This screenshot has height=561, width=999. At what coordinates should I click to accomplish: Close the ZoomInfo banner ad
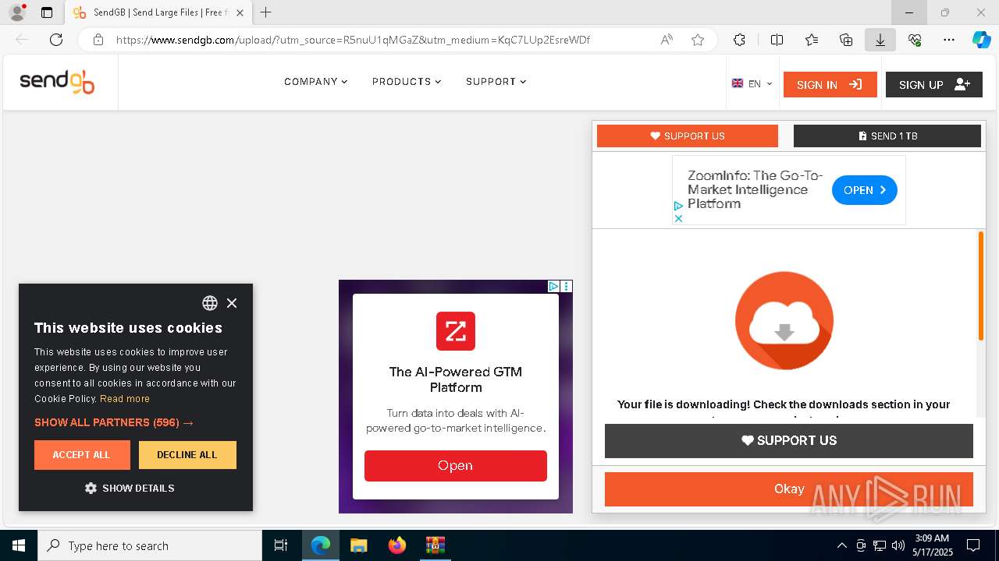[x=678, y=218]
